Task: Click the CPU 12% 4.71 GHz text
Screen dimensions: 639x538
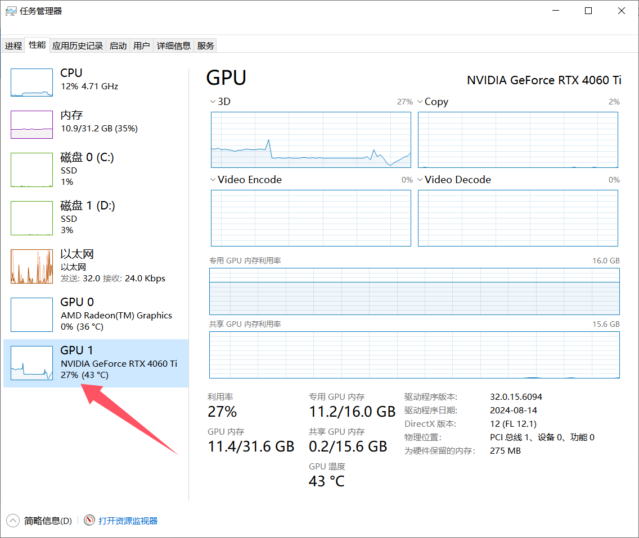Action: coord(89,86)
